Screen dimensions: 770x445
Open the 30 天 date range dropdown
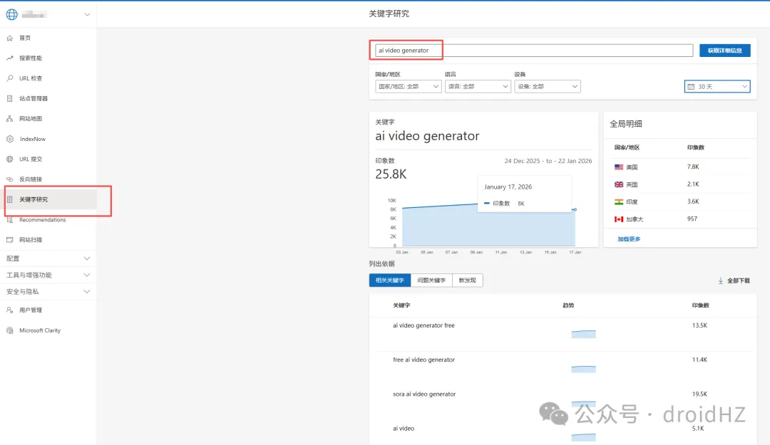coord(717,86)
